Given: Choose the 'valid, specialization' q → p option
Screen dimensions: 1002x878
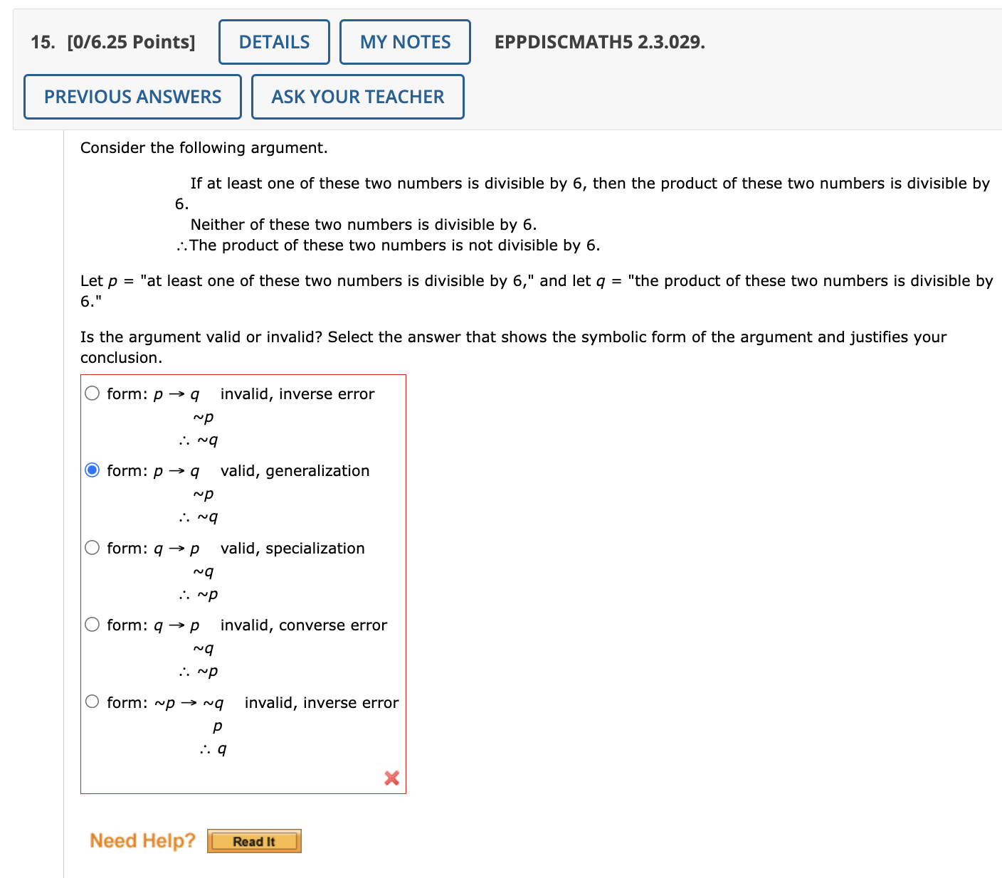Looking at the screenshot, I should click(x=93, y=547).
